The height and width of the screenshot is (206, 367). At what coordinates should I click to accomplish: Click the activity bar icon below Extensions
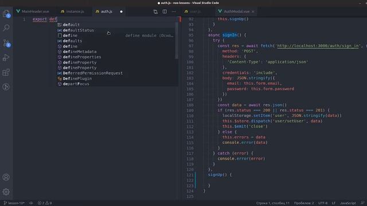pyautogui.click(x=6, y=87)
